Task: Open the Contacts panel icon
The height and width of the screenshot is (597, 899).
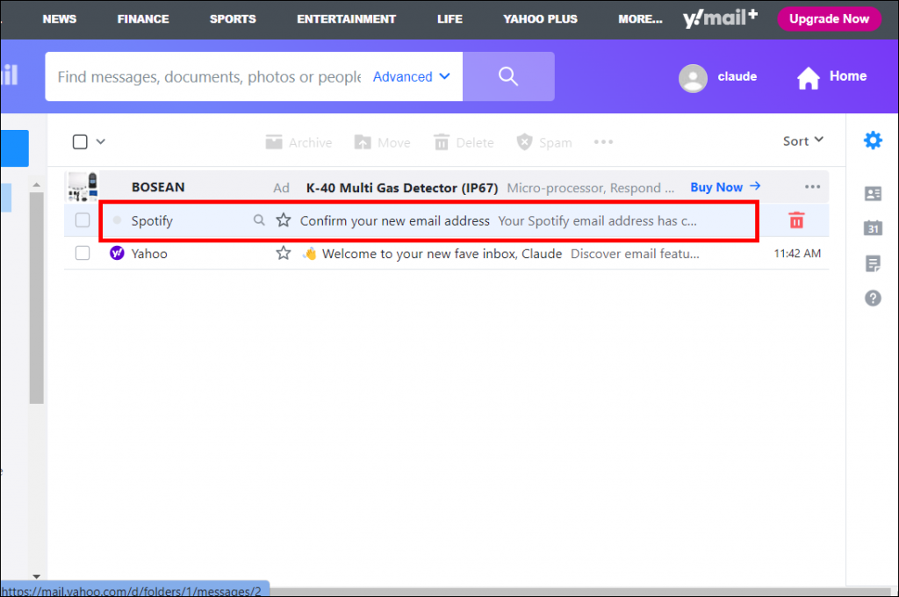Action: pyautogui.click(x=873, y=194)
